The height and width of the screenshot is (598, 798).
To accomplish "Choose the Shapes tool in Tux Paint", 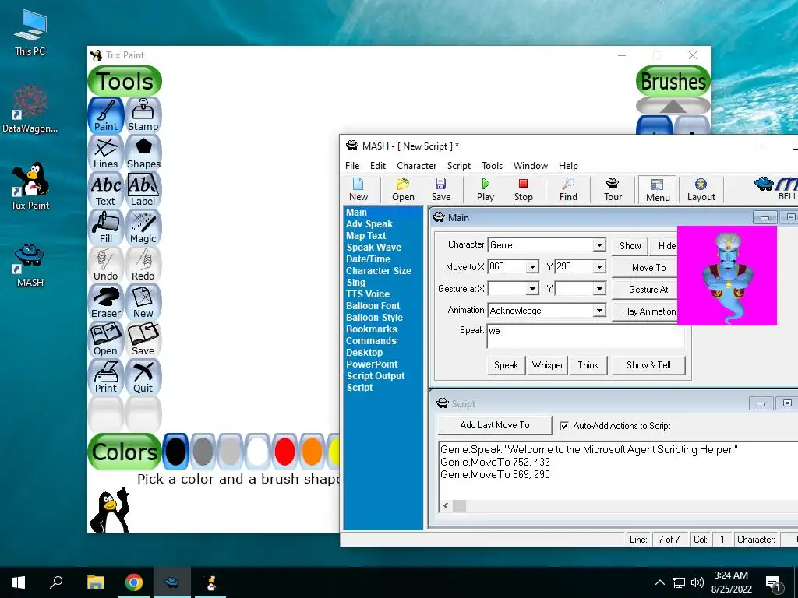I will tap(143, 153).
